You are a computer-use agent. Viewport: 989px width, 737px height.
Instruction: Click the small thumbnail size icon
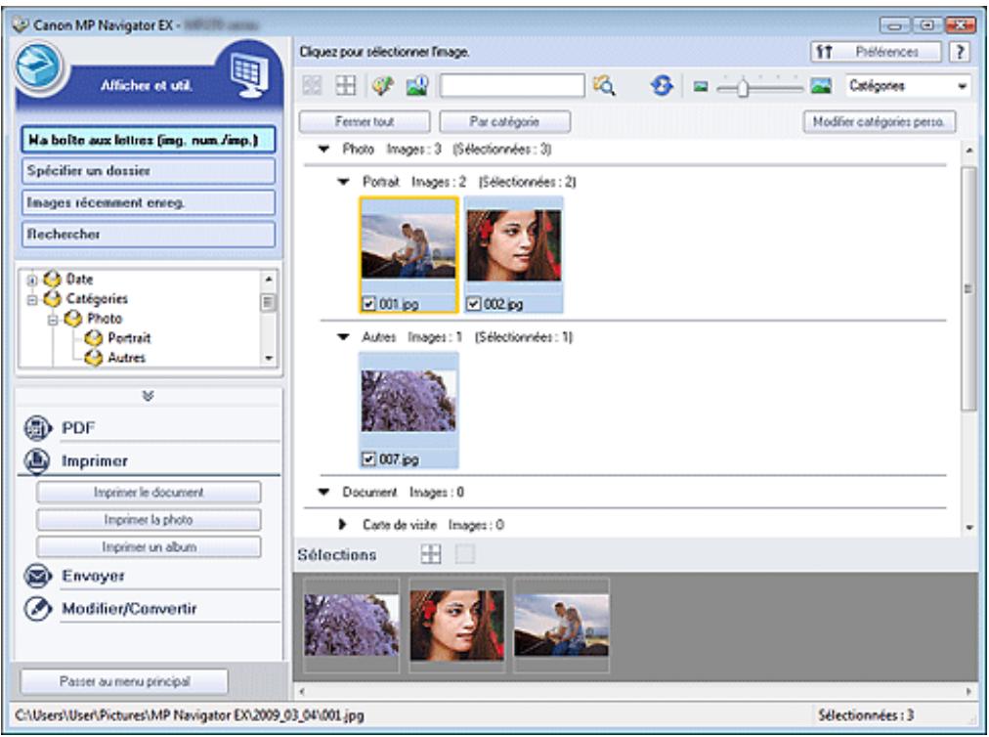click(x=700, y=86)
